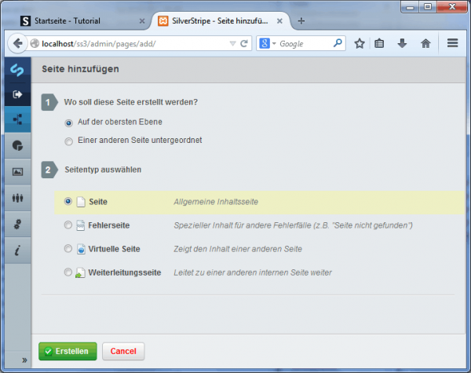Bookmark this page with star icon
This screenshot has width=471, height=373.
click(360, 43)
